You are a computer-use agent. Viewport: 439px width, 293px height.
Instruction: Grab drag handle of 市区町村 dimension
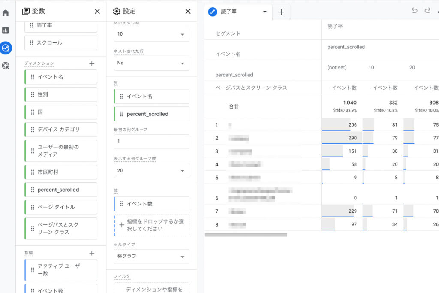pos(33,172)
